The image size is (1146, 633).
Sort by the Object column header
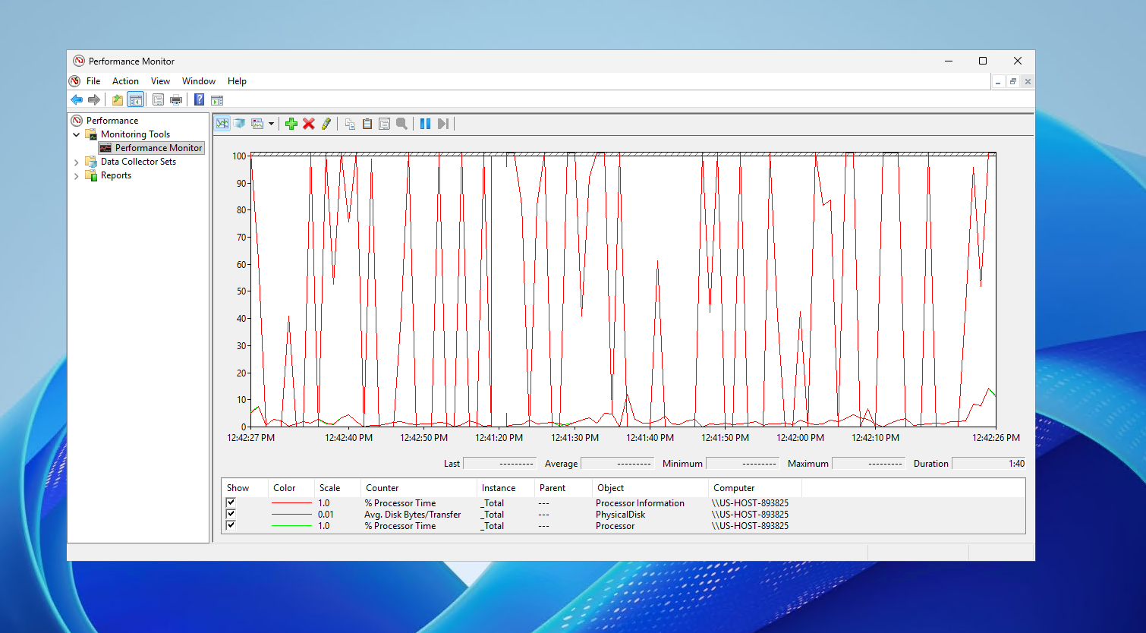649,488
